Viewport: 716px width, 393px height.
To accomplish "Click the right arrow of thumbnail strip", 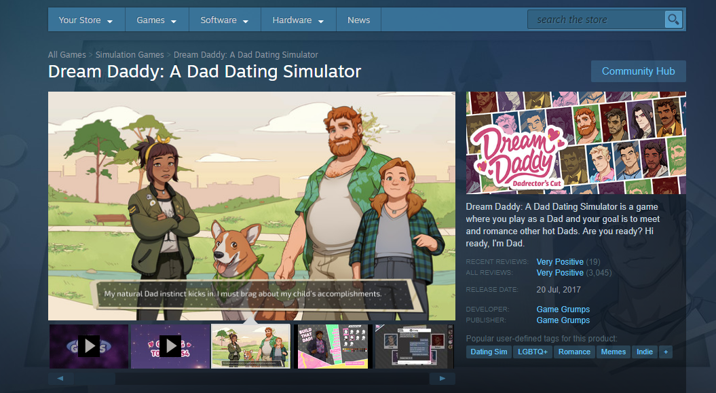I will tap(442, 378).
